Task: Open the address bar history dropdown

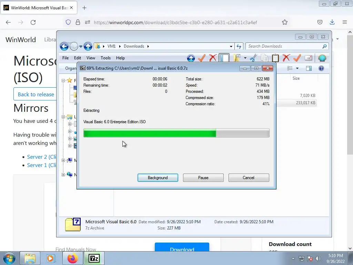Action: click(231, 47)
